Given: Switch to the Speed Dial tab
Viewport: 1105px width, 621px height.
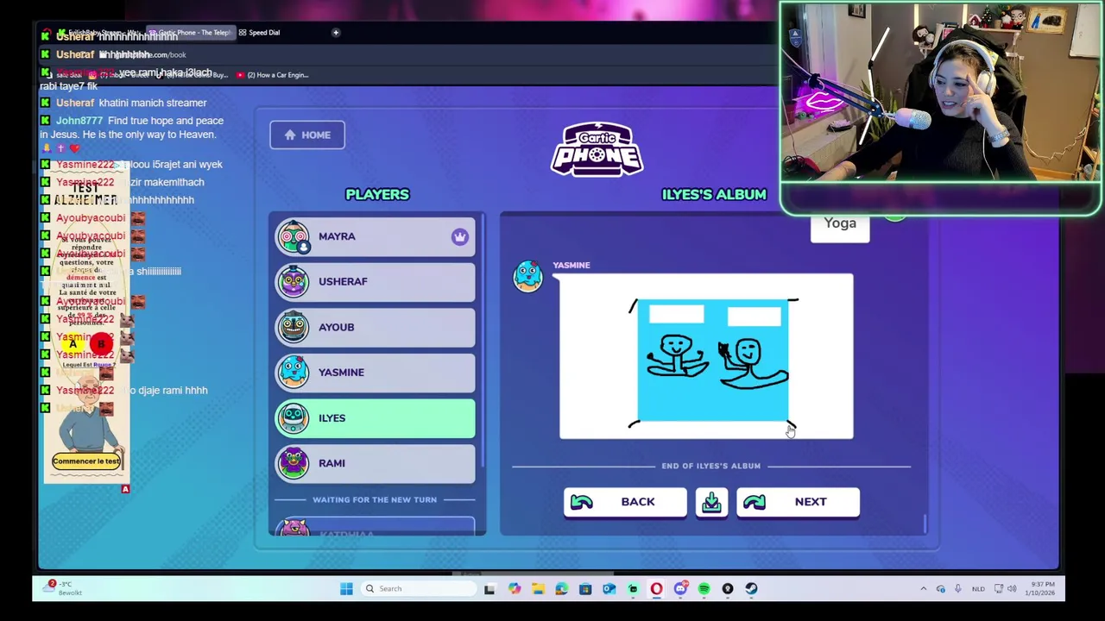Looking at the screenshot, I should pos(259,33).
